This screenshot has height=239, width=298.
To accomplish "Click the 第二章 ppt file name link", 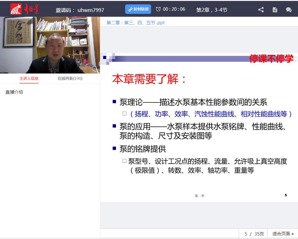I will click(x=136, y=23).
